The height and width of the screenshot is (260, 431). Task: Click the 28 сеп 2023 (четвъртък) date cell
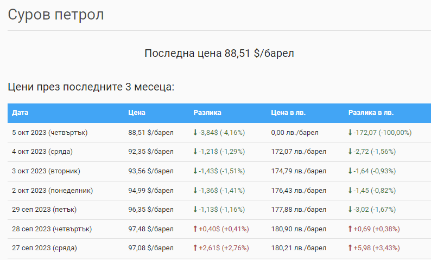(x=52, y=229)
